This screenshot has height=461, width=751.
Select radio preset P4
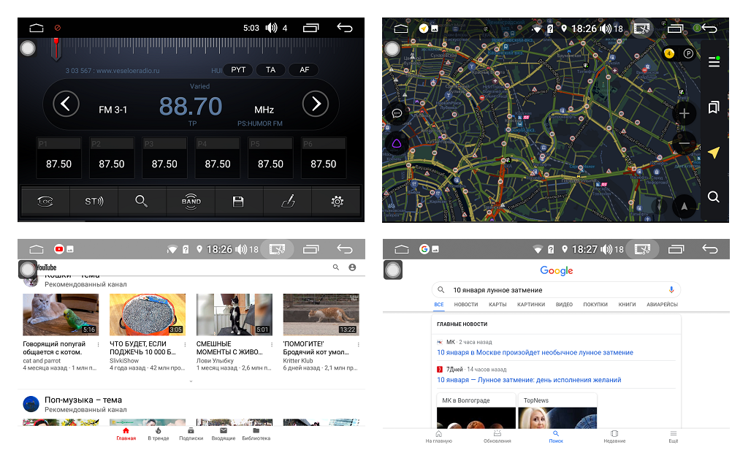click(218, 158)
